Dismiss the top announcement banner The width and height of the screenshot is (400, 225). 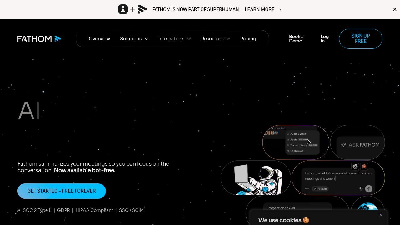[395, 9]
